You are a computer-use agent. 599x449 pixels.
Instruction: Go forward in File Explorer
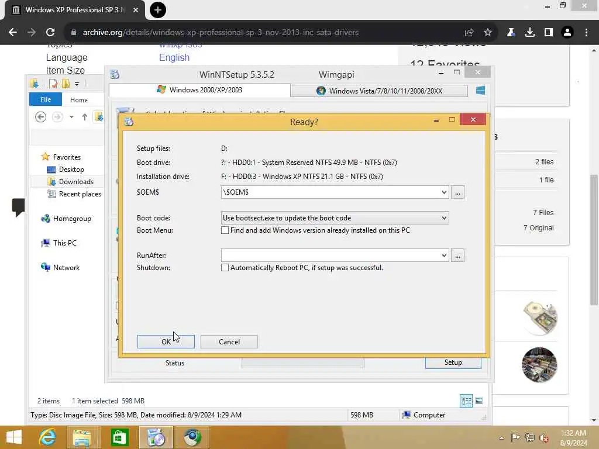pyautogui.click(x=57, y=117)
